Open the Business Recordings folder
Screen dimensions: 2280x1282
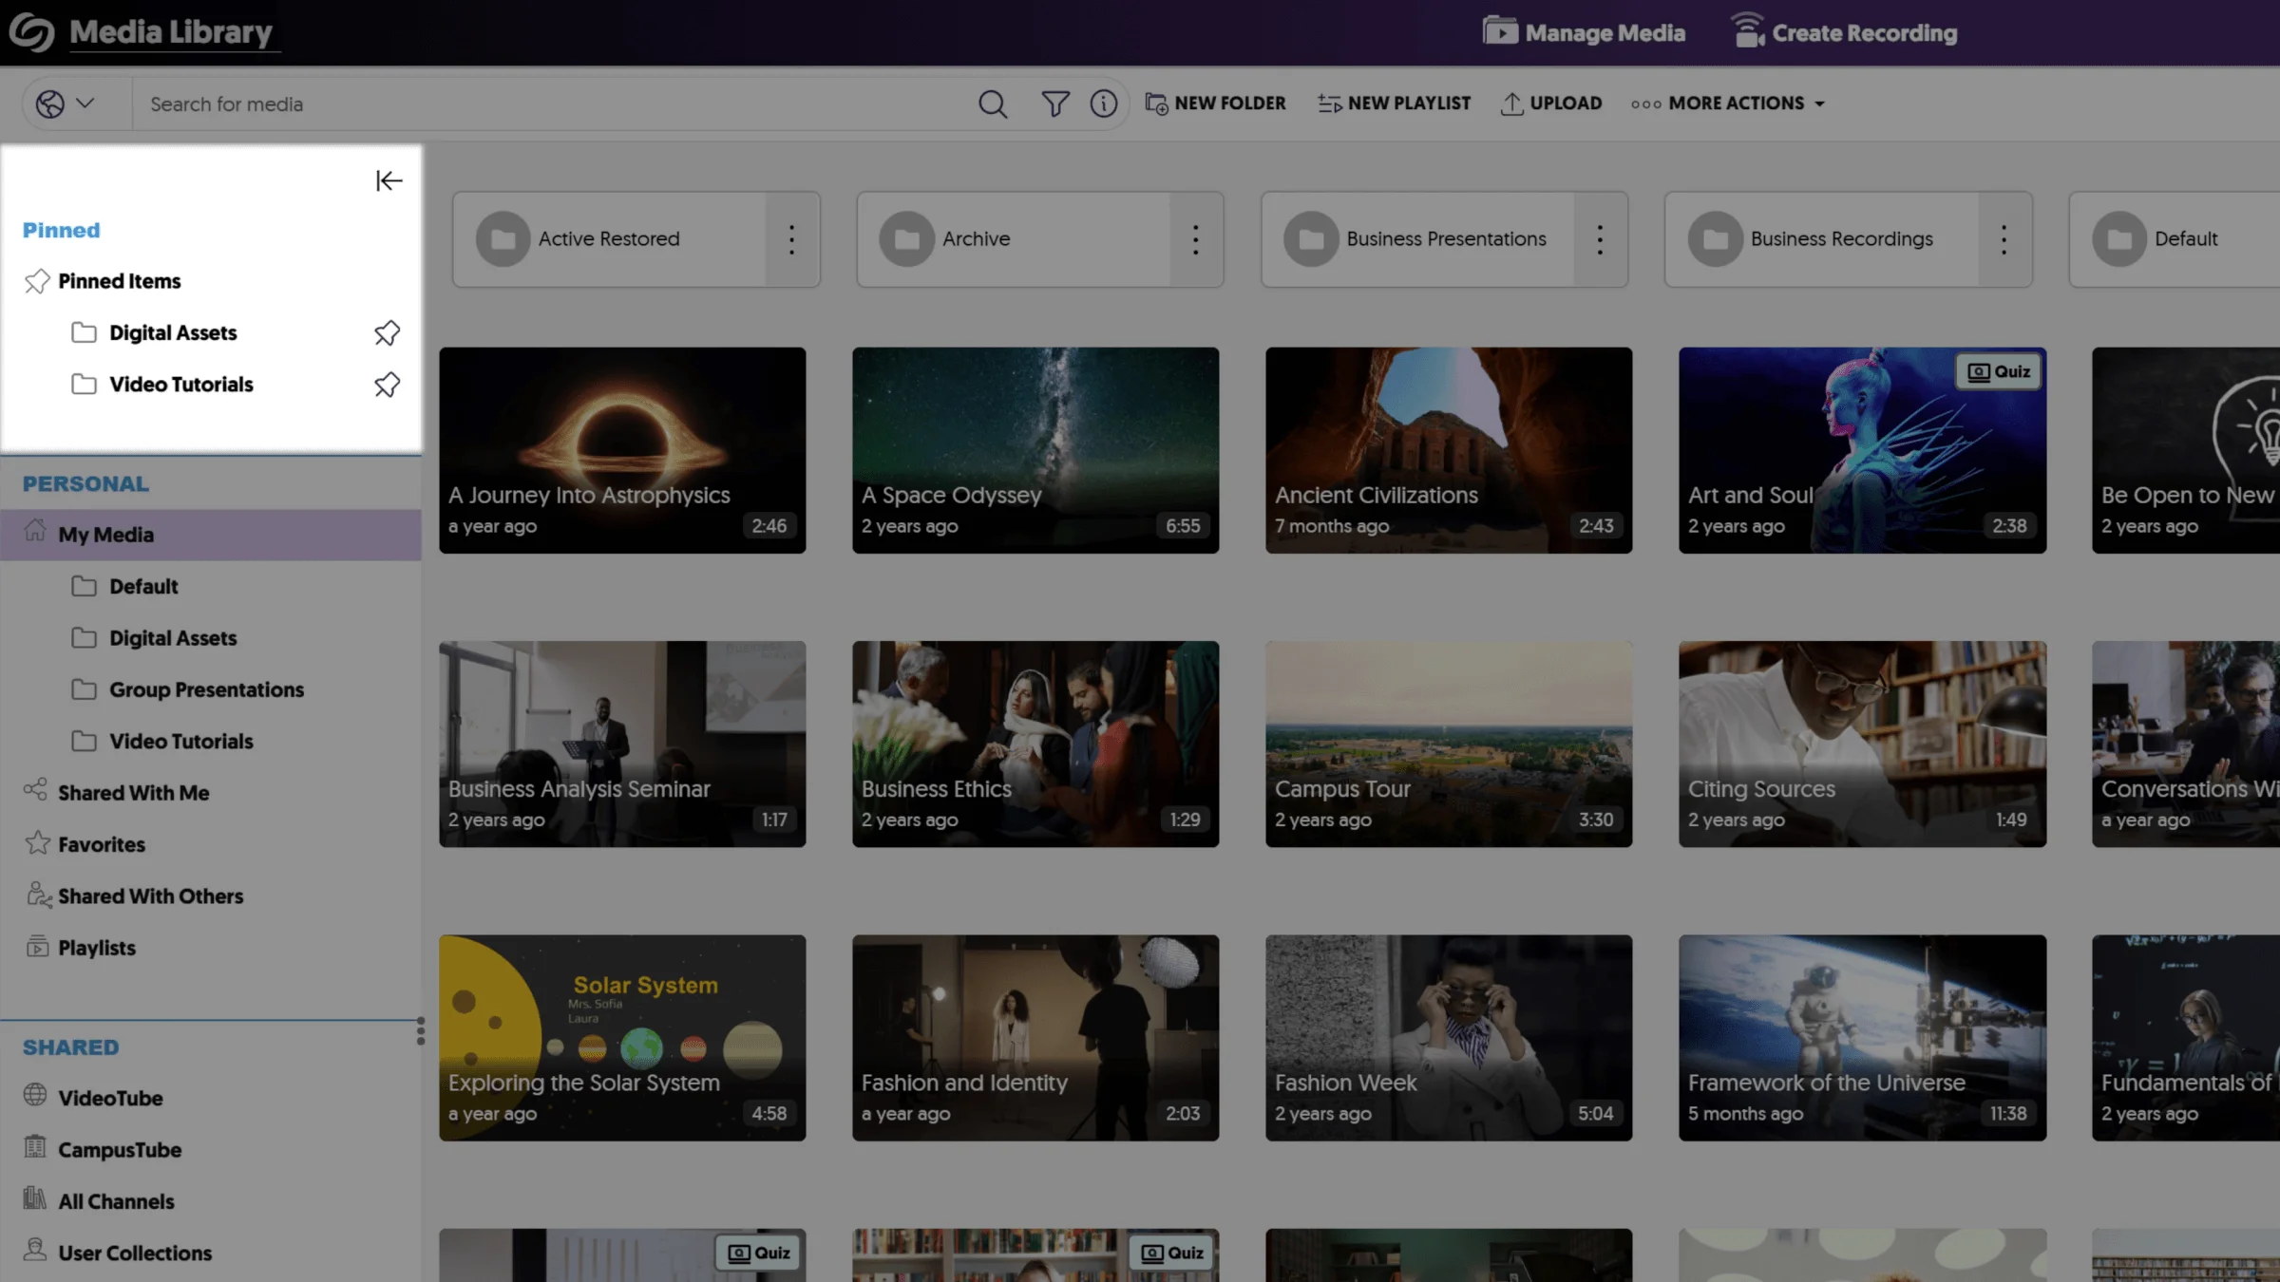(1822, 239)
